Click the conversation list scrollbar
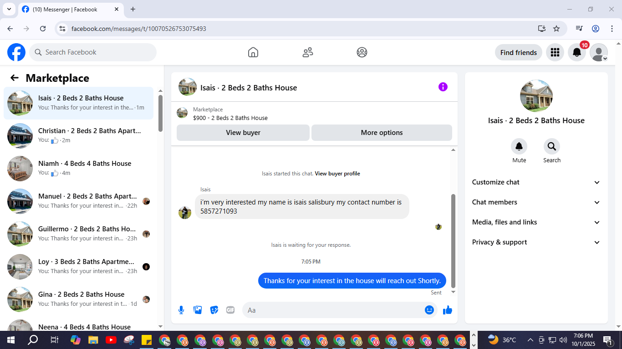The height and width of the screenshot is (349, 622). tap(160, 114)
